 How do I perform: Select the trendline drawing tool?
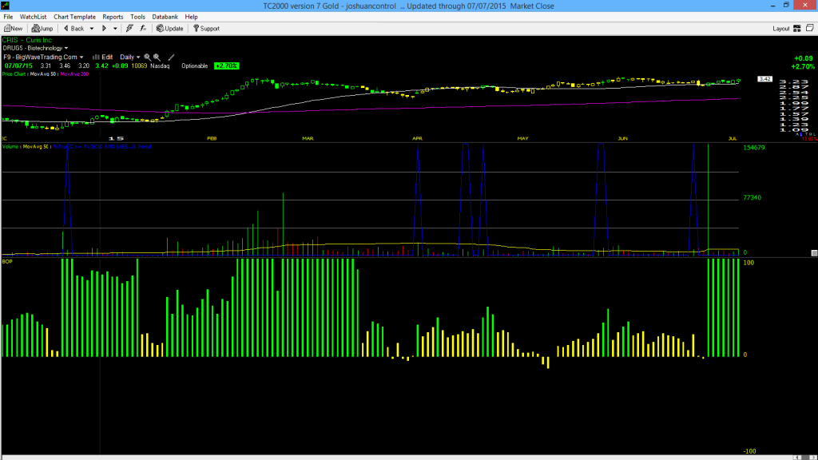171,57
